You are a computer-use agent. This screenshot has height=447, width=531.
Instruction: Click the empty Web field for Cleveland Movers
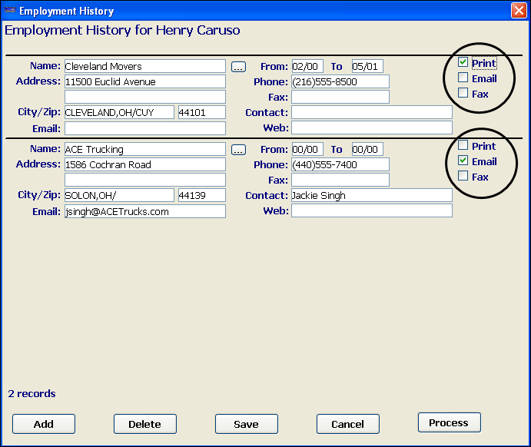pos(371,127)
